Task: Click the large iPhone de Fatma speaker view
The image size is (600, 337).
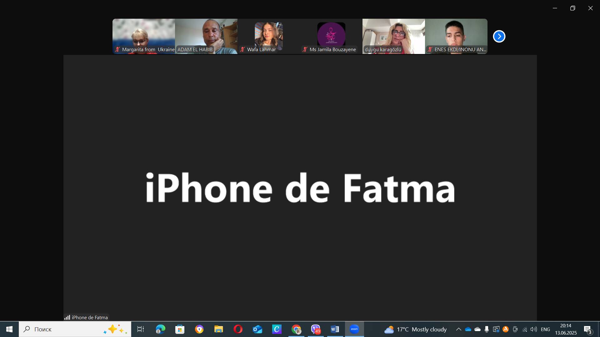Action: click(300, 188)
